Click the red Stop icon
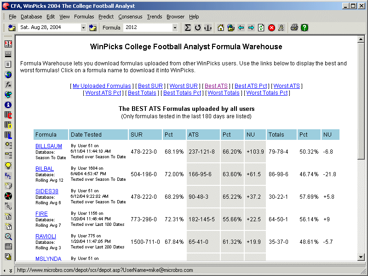368x276 pixels. tap(271, 28)
